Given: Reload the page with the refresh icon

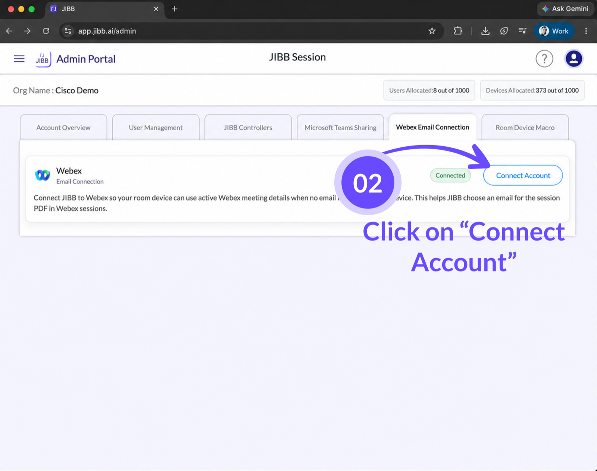Looking at the screenshot, I should [x=46, y=31].
